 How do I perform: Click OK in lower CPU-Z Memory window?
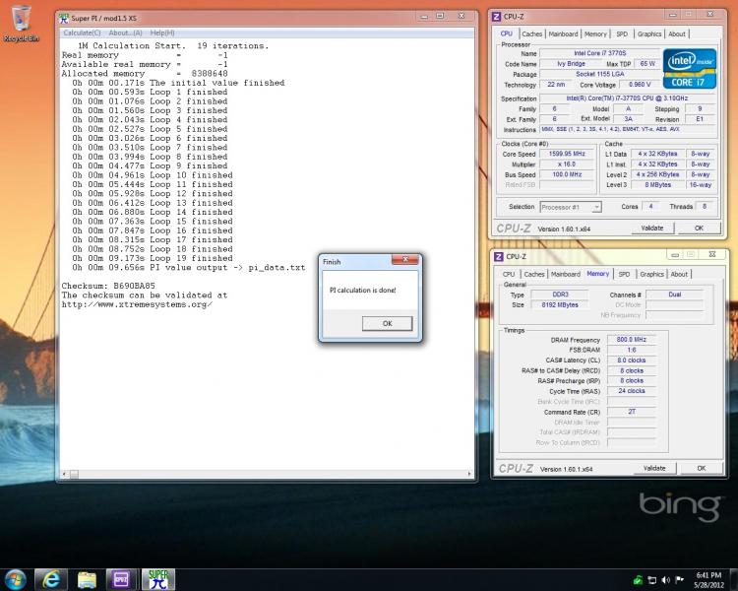point(702,469)
